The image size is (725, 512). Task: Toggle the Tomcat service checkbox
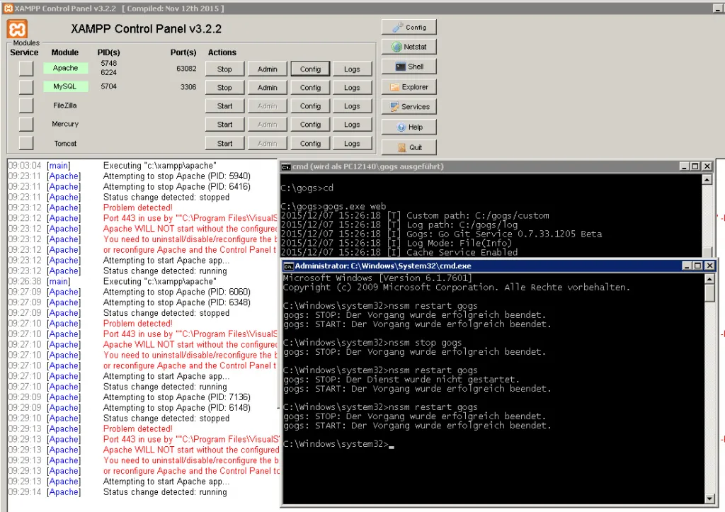point(26,143)
